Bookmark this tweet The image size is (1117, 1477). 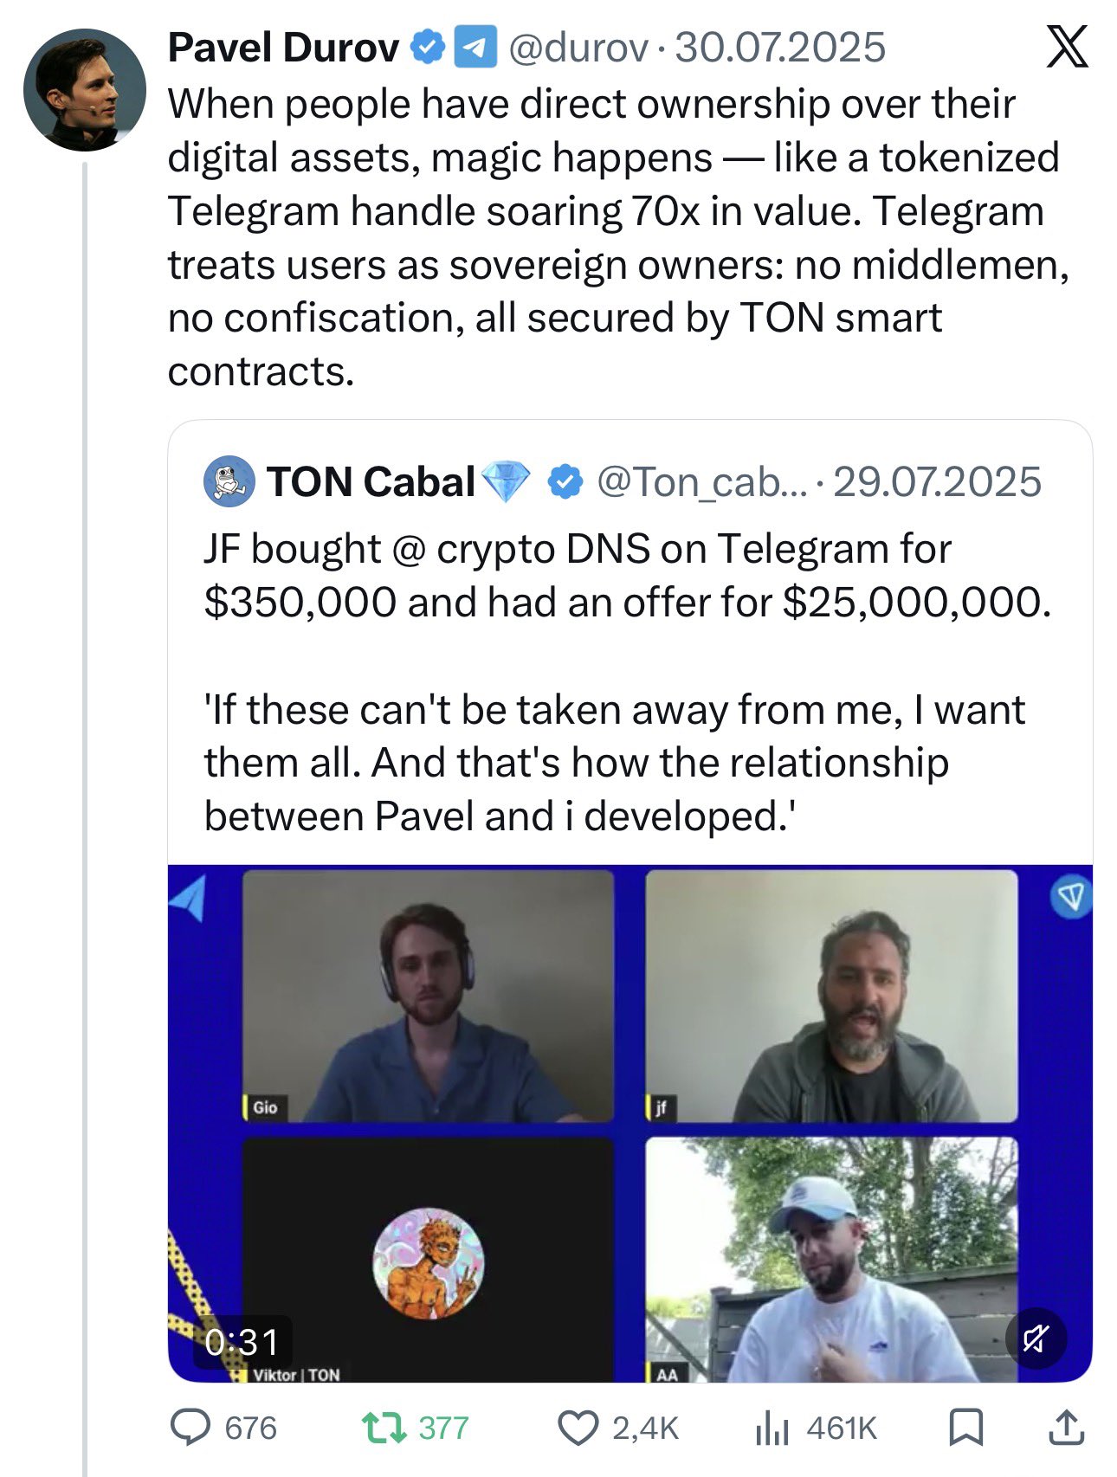point(966,1428)
